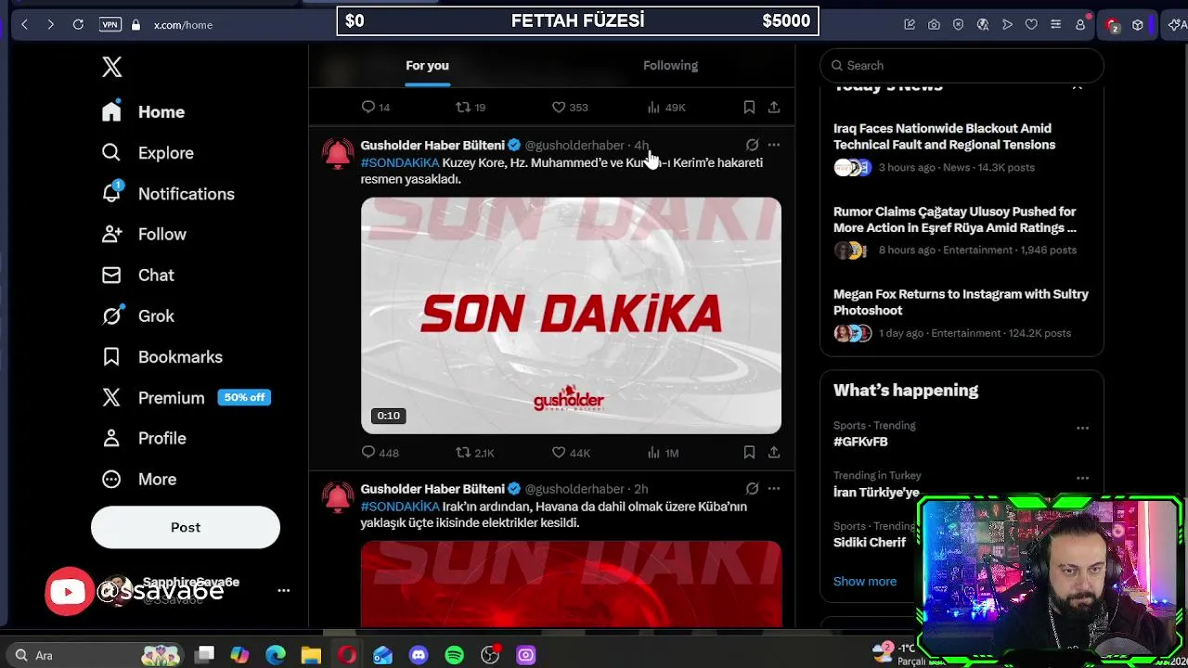
Task: Switch to the Following tab
Action: [x=670, y=65]
